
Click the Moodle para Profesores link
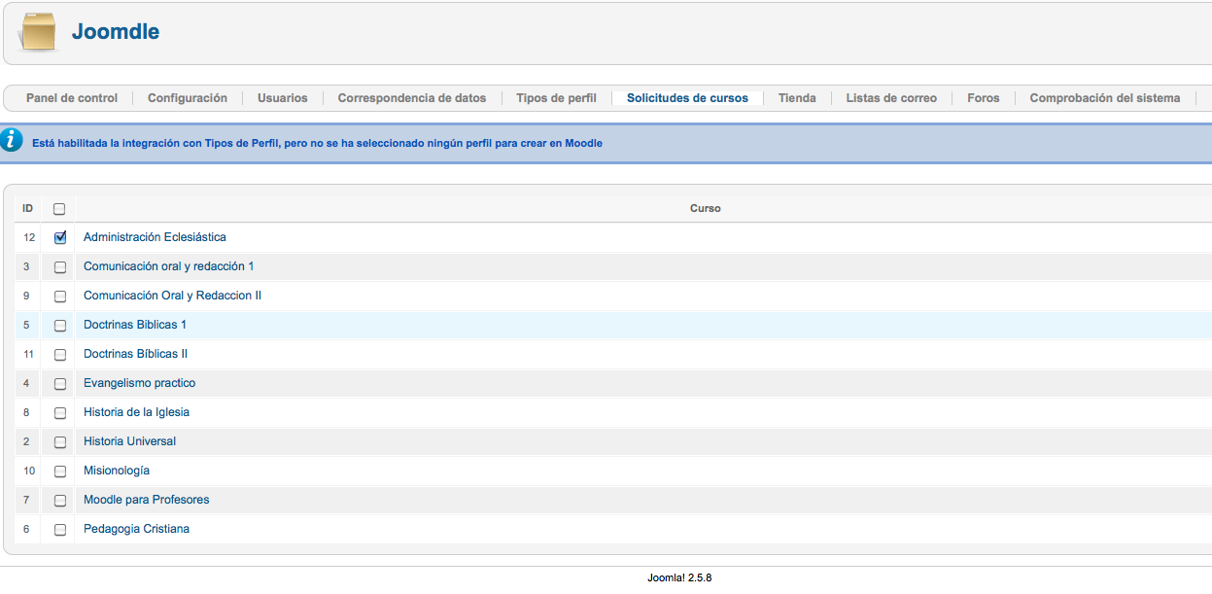point(146,500)
